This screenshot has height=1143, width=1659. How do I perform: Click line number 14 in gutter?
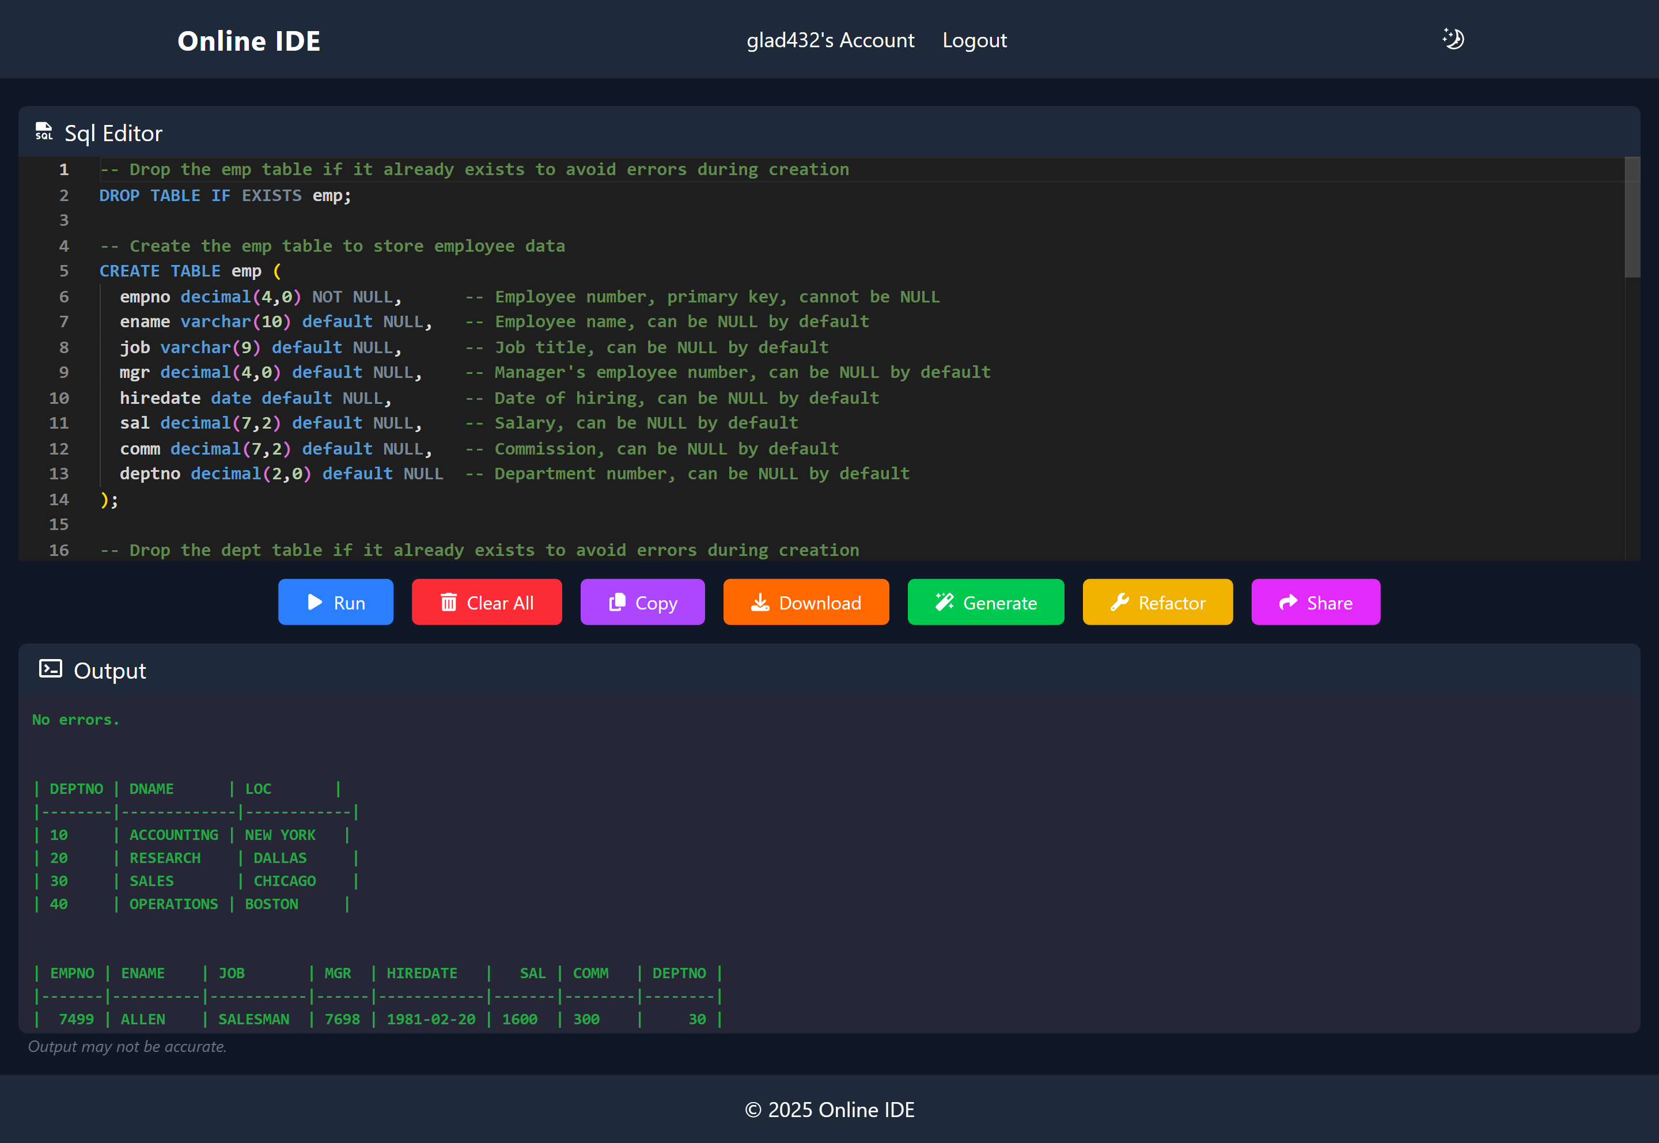(x=59, y=500)
